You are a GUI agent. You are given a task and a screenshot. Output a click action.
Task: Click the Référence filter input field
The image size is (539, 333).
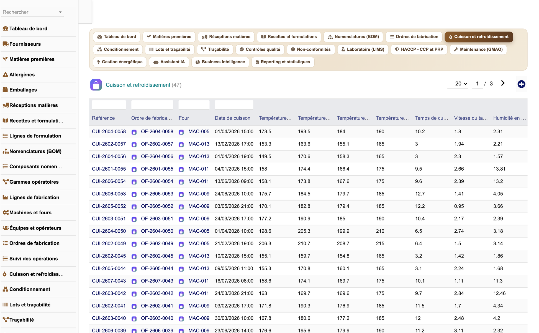[109, 105]
